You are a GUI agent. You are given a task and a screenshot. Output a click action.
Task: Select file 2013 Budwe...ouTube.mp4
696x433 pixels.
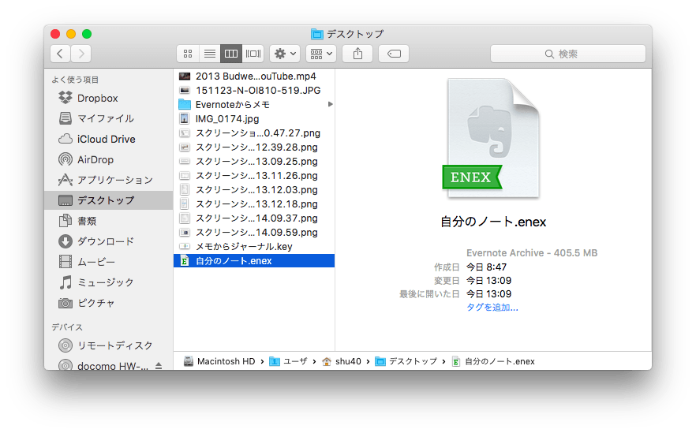[x=254, y=77]
